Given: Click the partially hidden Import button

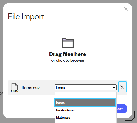Looking at the screenshot, I should point(122,109).
